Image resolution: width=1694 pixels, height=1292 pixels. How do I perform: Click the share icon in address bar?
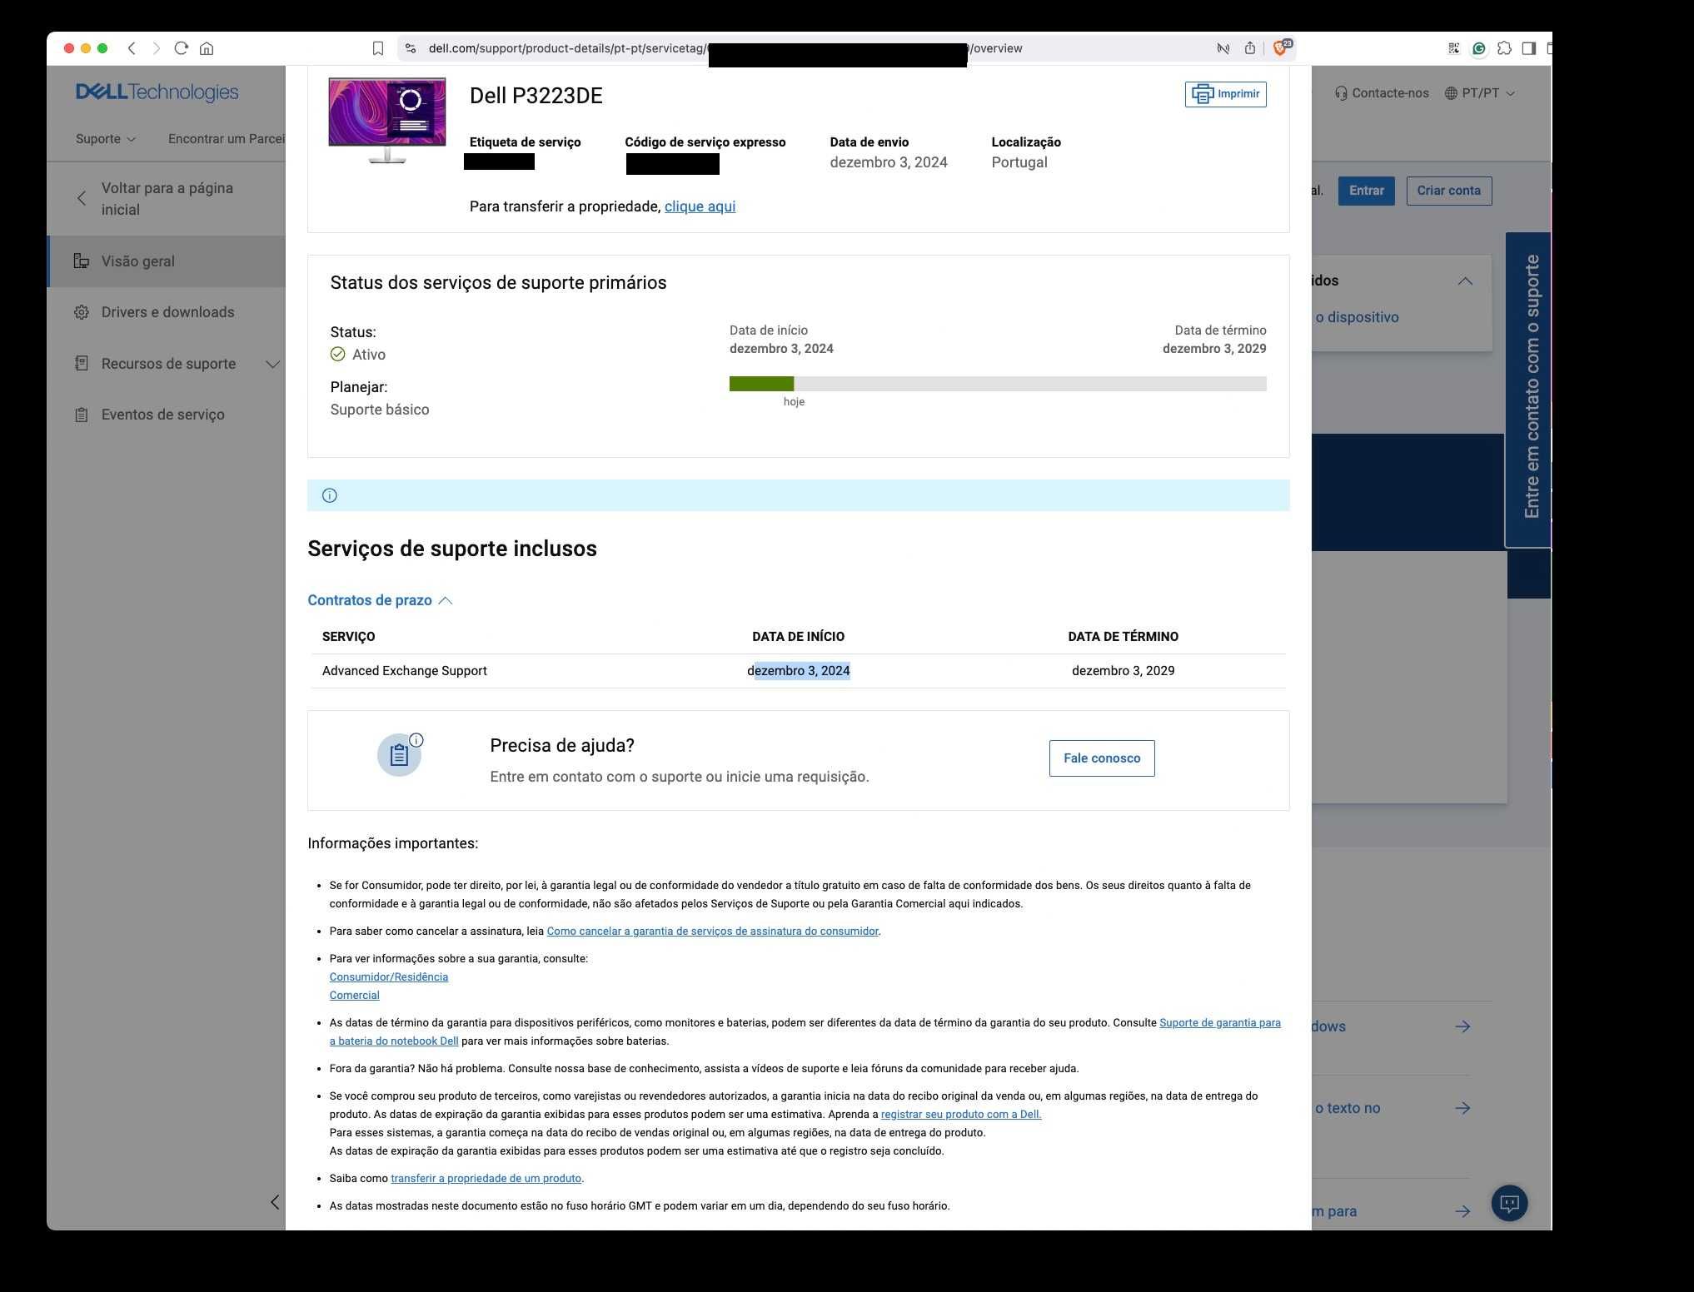click(x=1249, y=48)
